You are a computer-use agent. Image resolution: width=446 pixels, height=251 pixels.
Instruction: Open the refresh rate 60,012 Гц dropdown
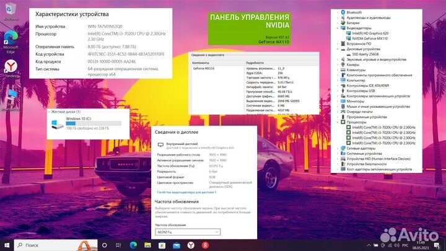pyautogui.click(x=188, y=232)
